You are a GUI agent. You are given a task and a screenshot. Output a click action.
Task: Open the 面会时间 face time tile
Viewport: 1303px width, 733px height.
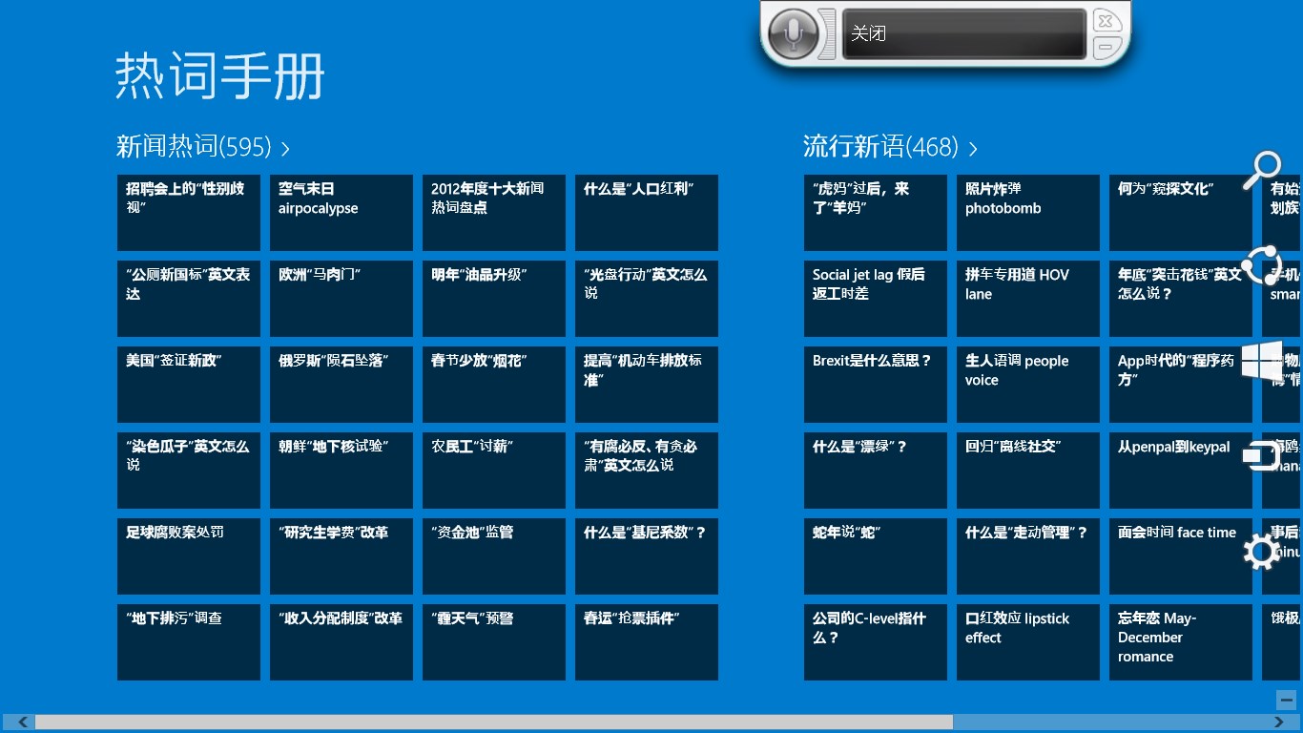click(x=1180, y=555)
